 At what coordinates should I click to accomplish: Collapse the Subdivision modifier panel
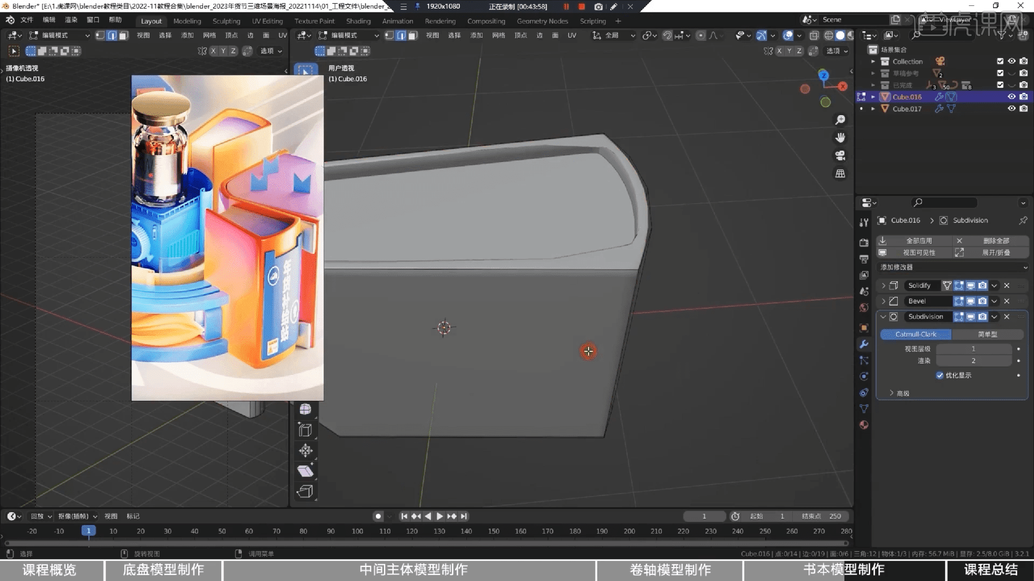click(883, 317)
